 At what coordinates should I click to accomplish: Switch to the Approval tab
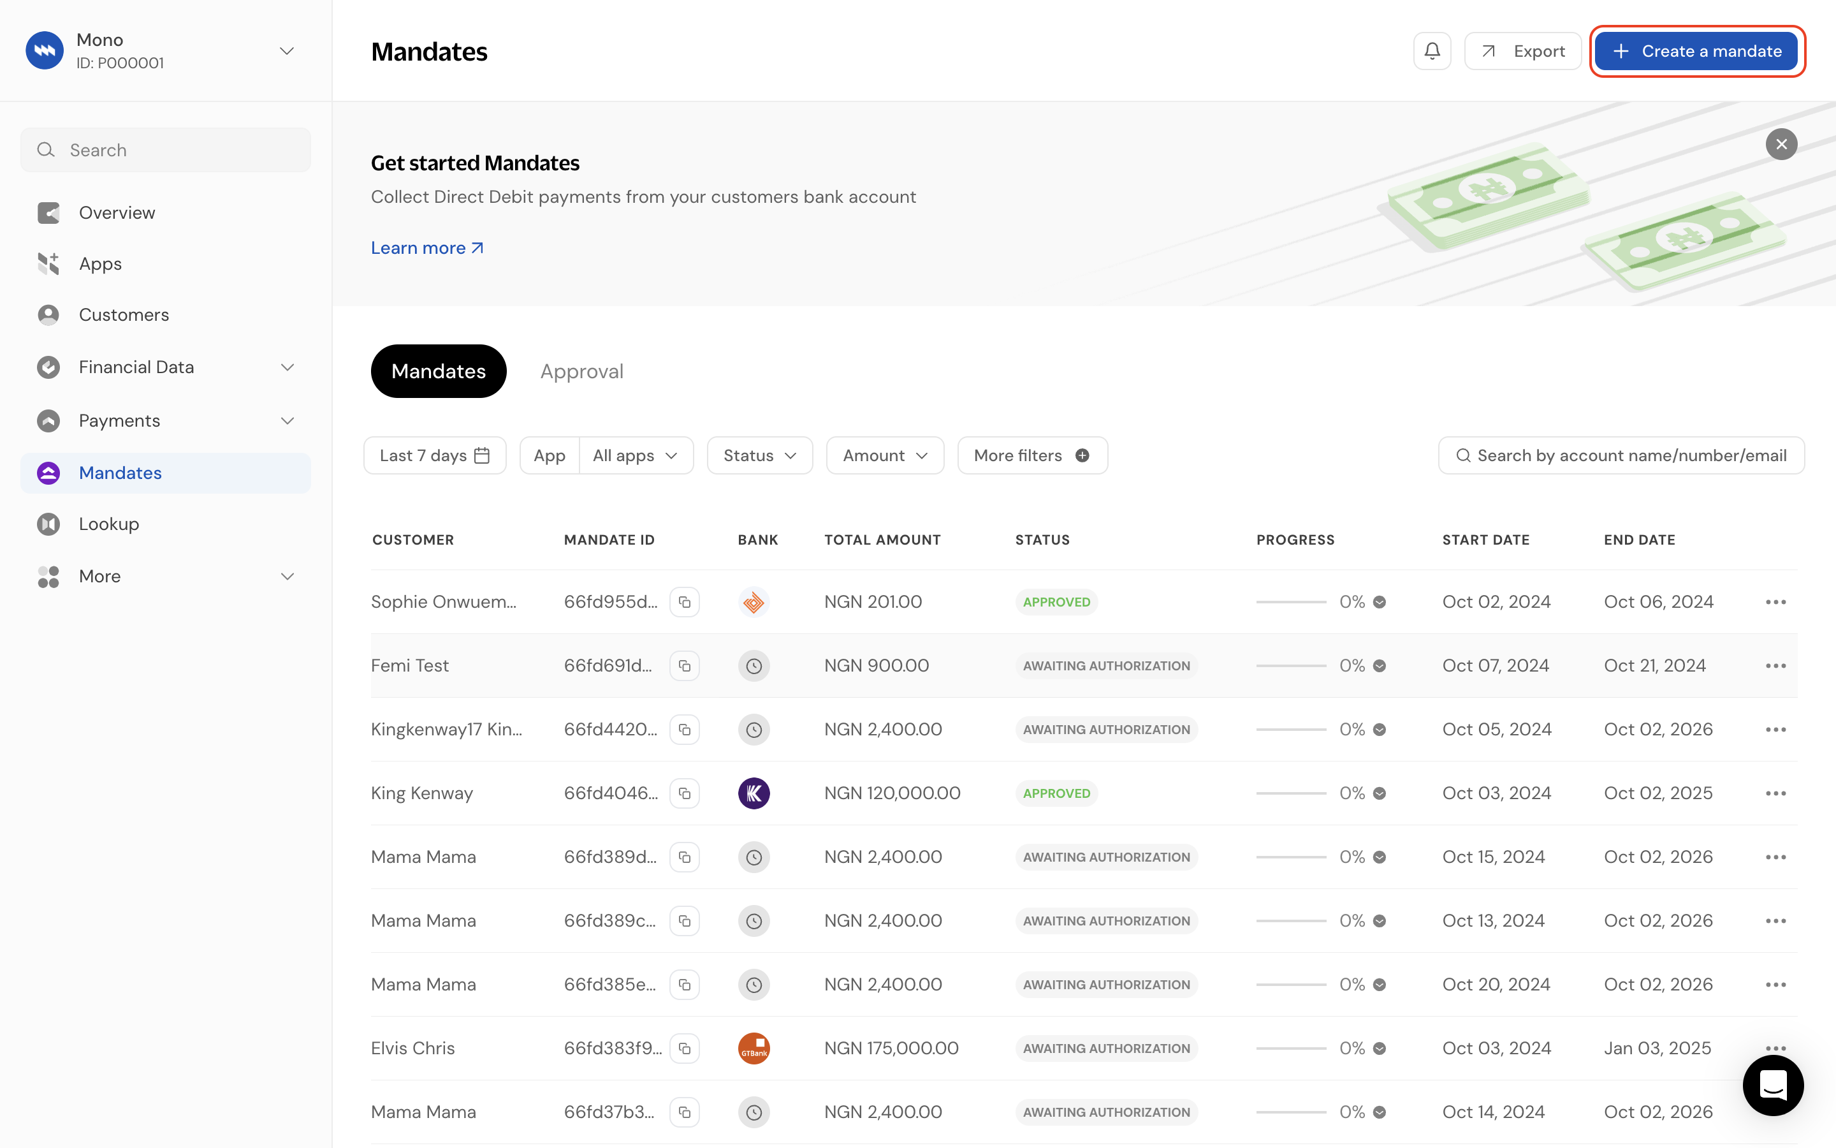coord(582,371)
